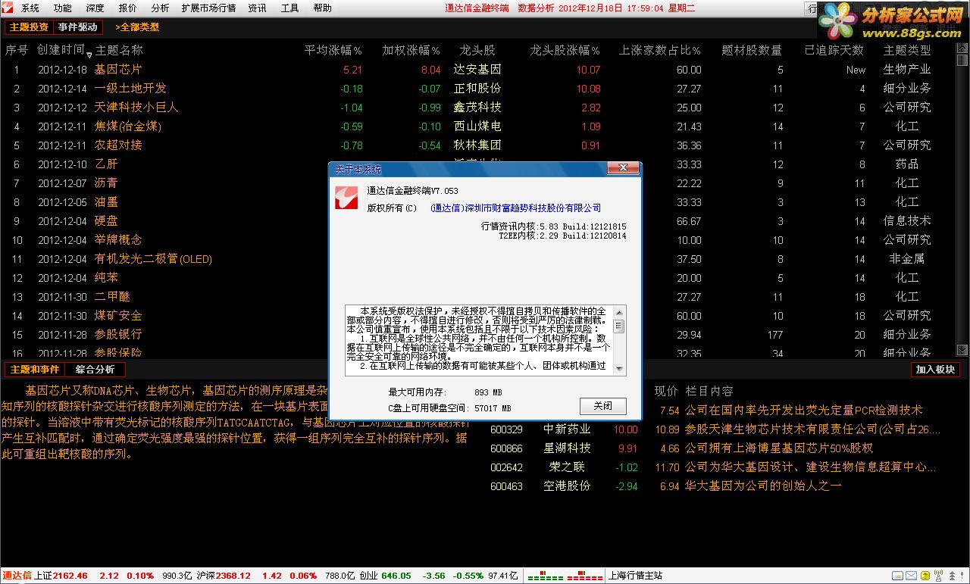This screenshot has height=584, width=970.
Task: Click leading stock 西山煤电
Action: [x=477, y=126]
